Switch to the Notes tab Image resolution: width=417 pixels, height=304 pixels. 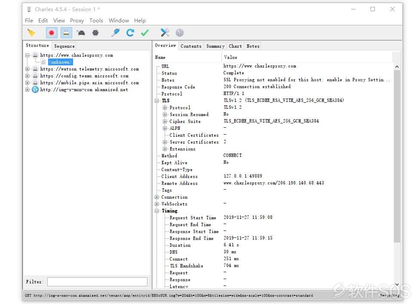click(x=253, y=46)
